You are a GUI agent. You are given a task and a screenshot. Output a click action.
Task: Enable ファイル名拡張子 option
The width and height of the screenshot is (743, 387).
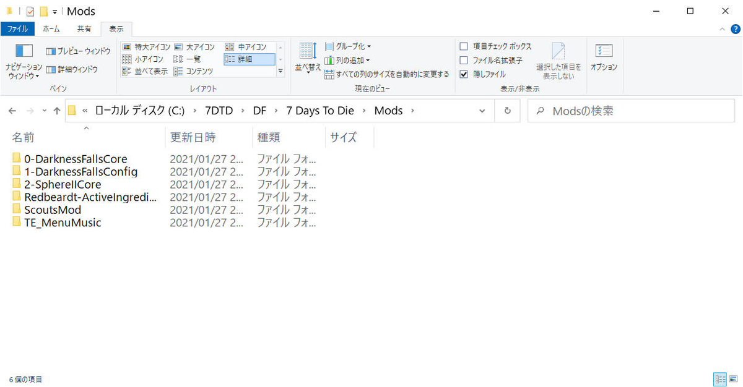coord(464,60)
